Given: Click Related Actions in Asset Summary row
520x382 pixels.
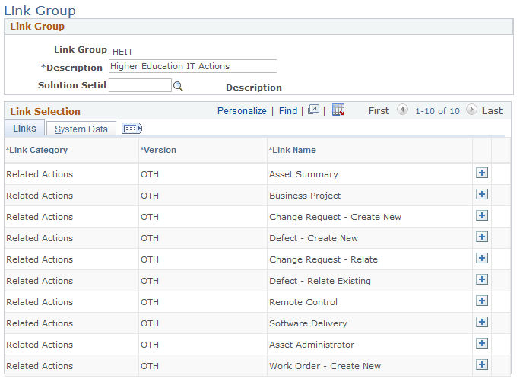Looking at the screenshot, I should (40, 174).
